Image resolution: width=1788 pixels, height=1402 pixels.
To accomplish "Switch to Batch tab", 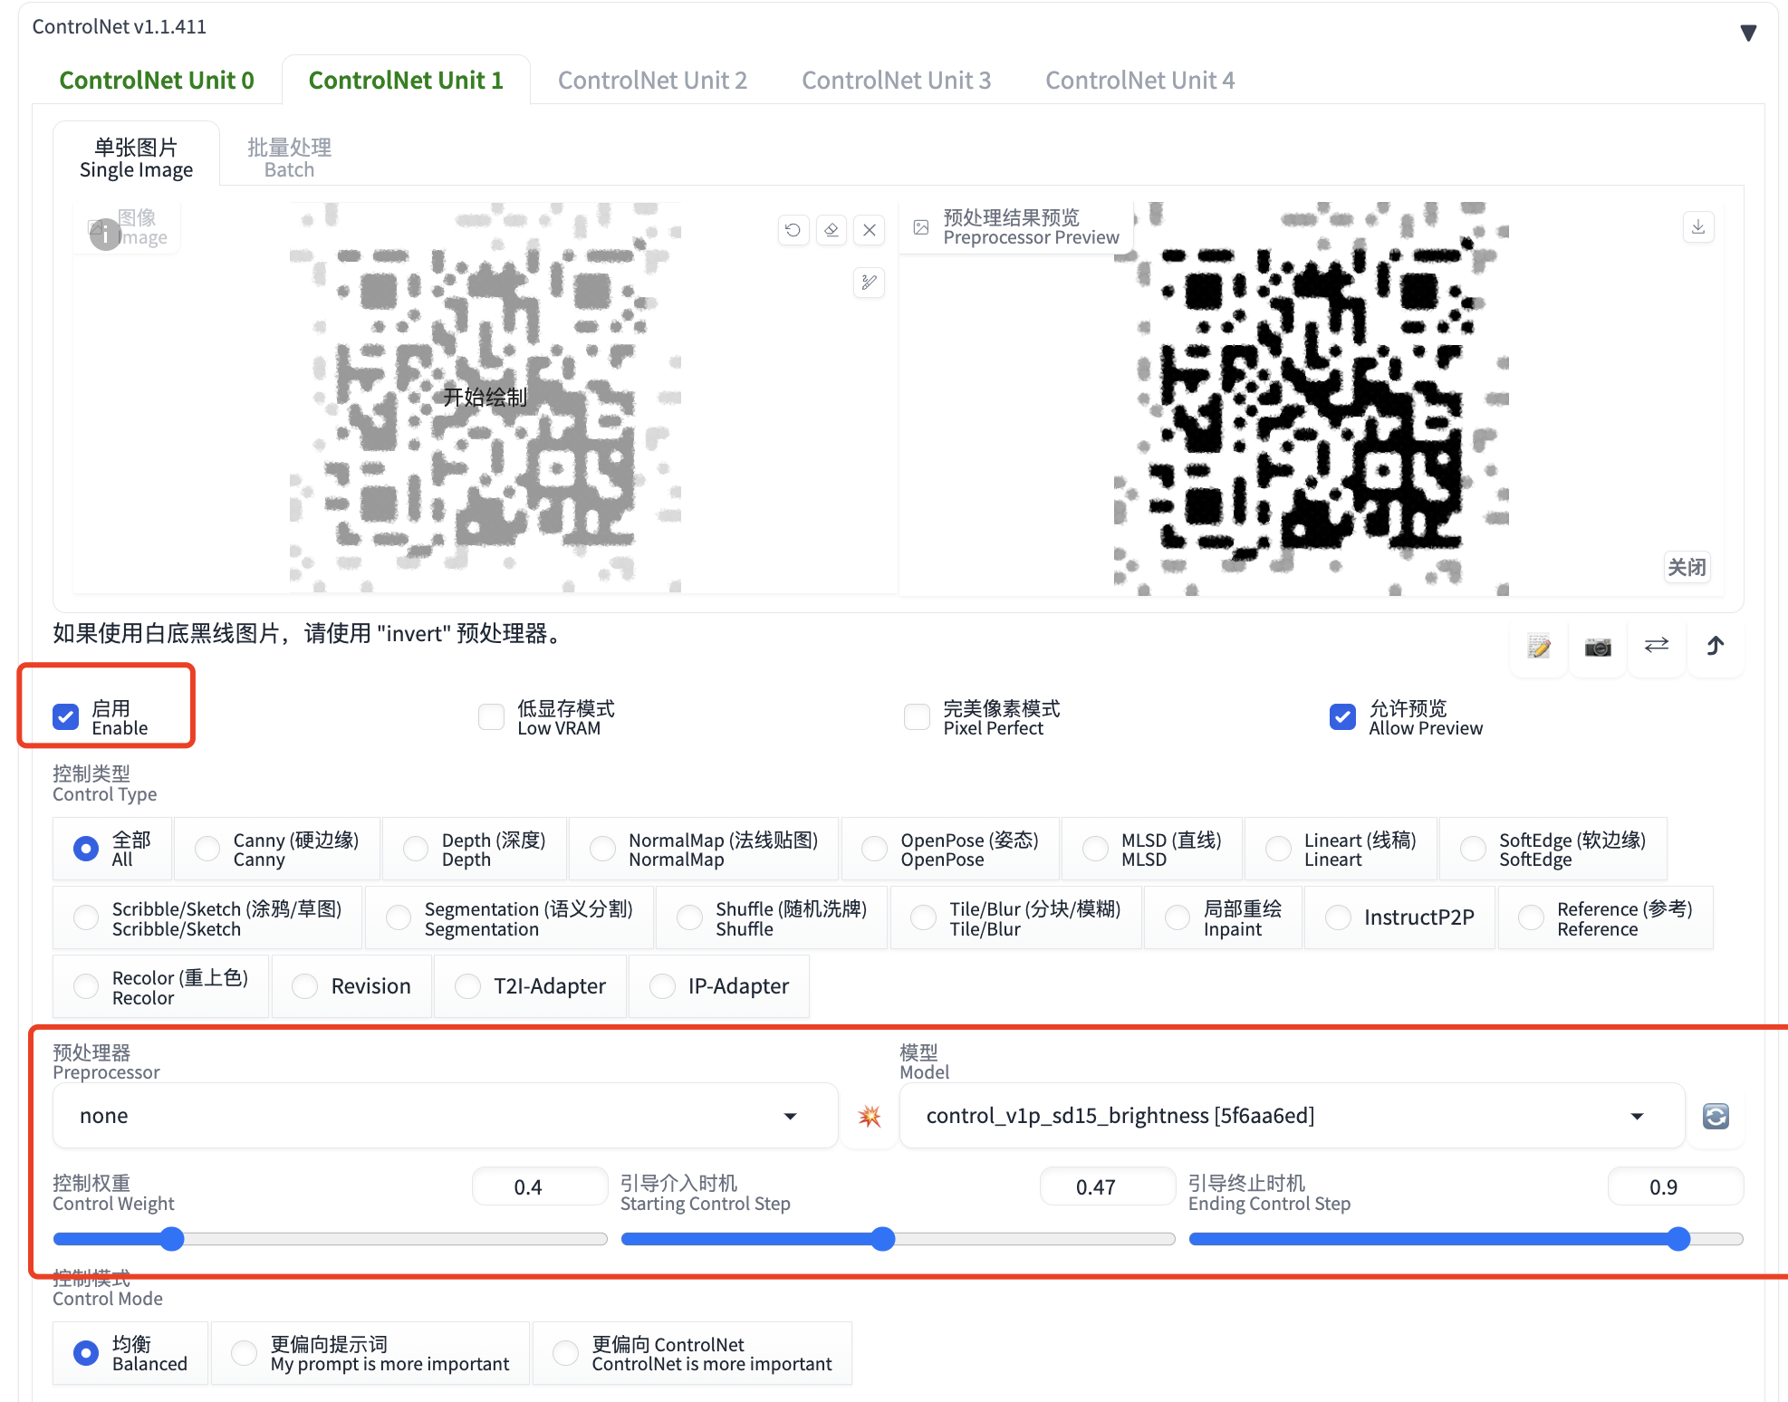I will (289, 158).
